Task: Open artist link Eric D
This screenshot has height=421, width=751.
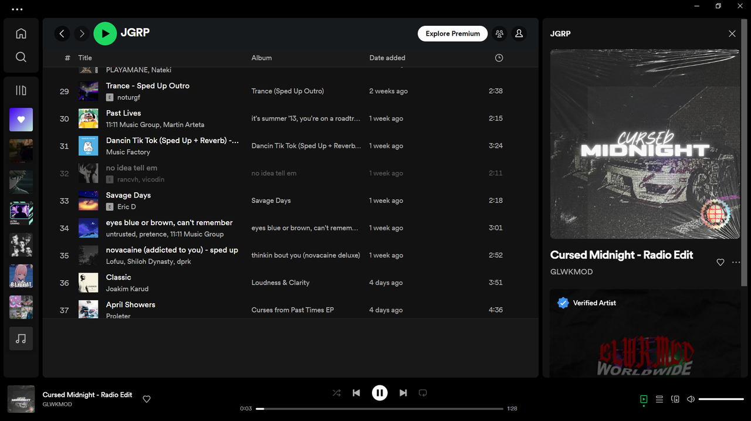Action: [127, 207]
